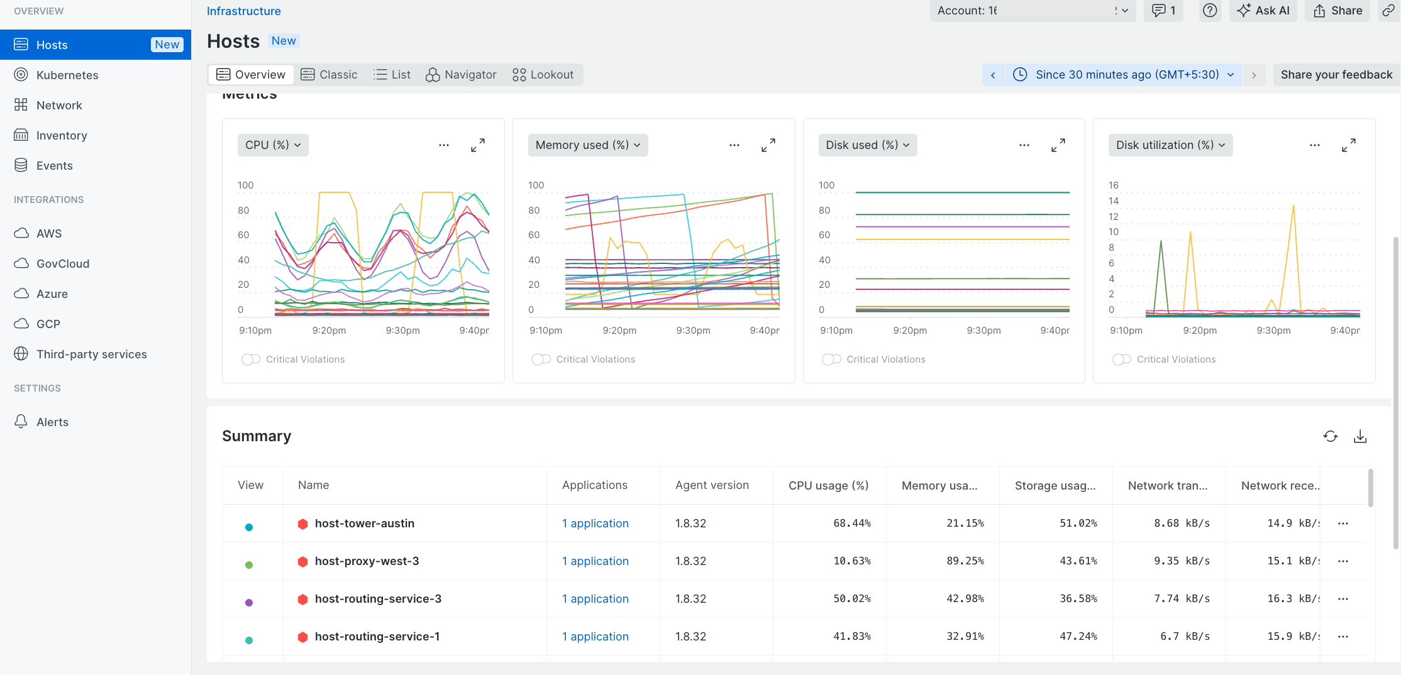The height and width of the screenshot is (675, 1401).
Task: Click the blue color dot for host-tower-austin
Action: (249, 527)
